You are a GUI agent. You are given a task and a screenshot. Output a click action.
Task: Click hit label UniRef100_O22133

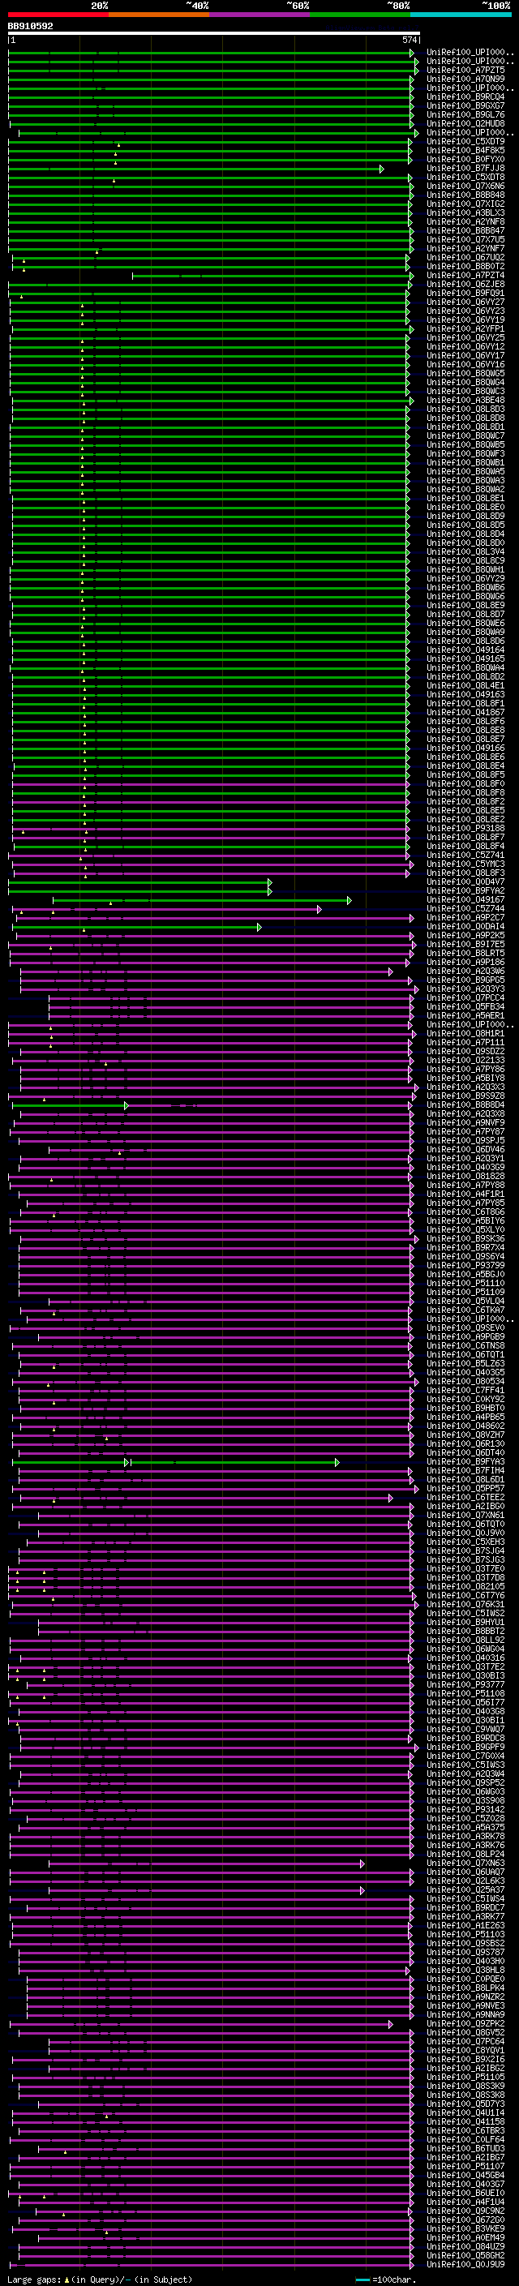(465, 1061)
